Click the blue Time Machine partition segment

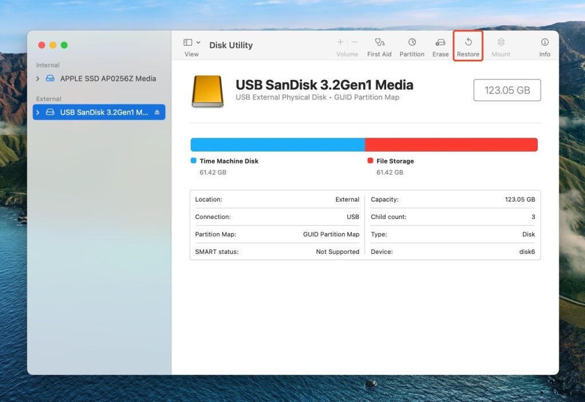click(x=277, y=144)
